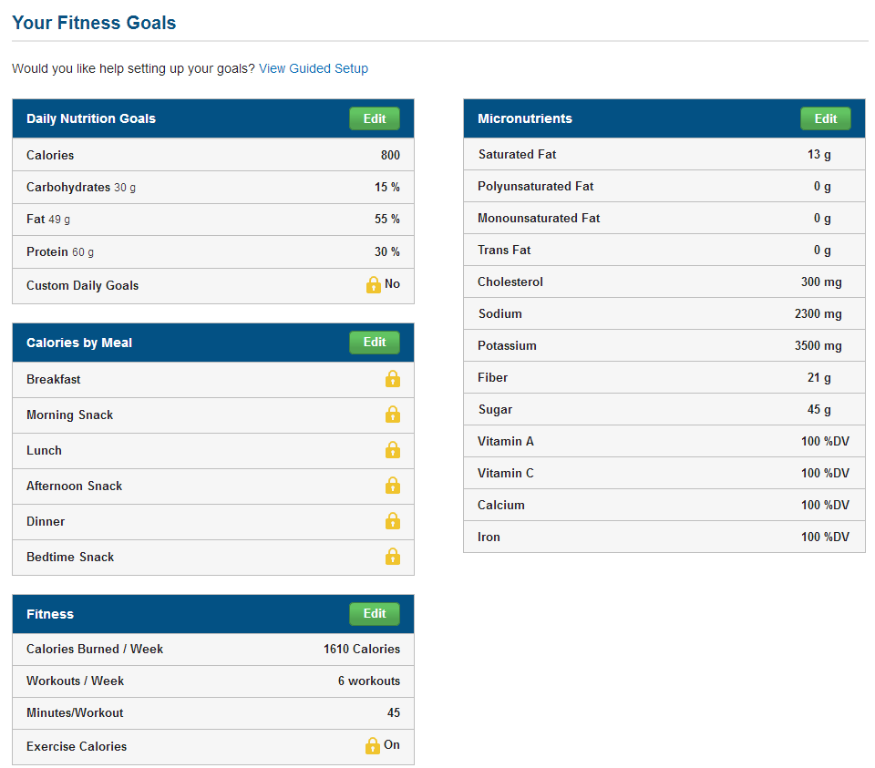Edit the Daily Nutrition Goals section
Image resolution: width=875 pixels, height=768 pixels.
[375, 118]
